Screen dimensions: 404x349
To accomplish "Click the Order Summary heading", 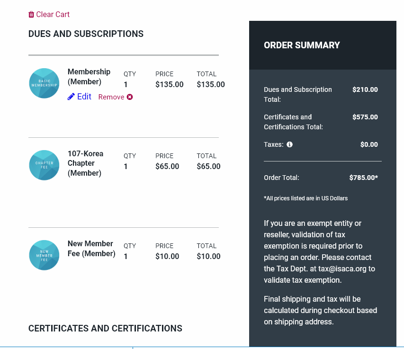I will click(x=302, y=45).
